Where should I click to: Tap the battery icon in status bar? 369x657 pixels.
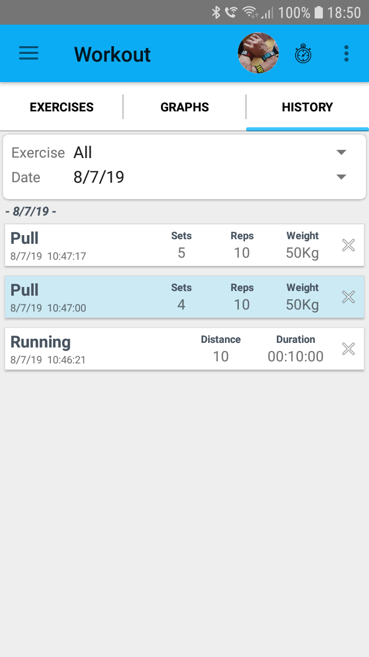click(319, 12)
